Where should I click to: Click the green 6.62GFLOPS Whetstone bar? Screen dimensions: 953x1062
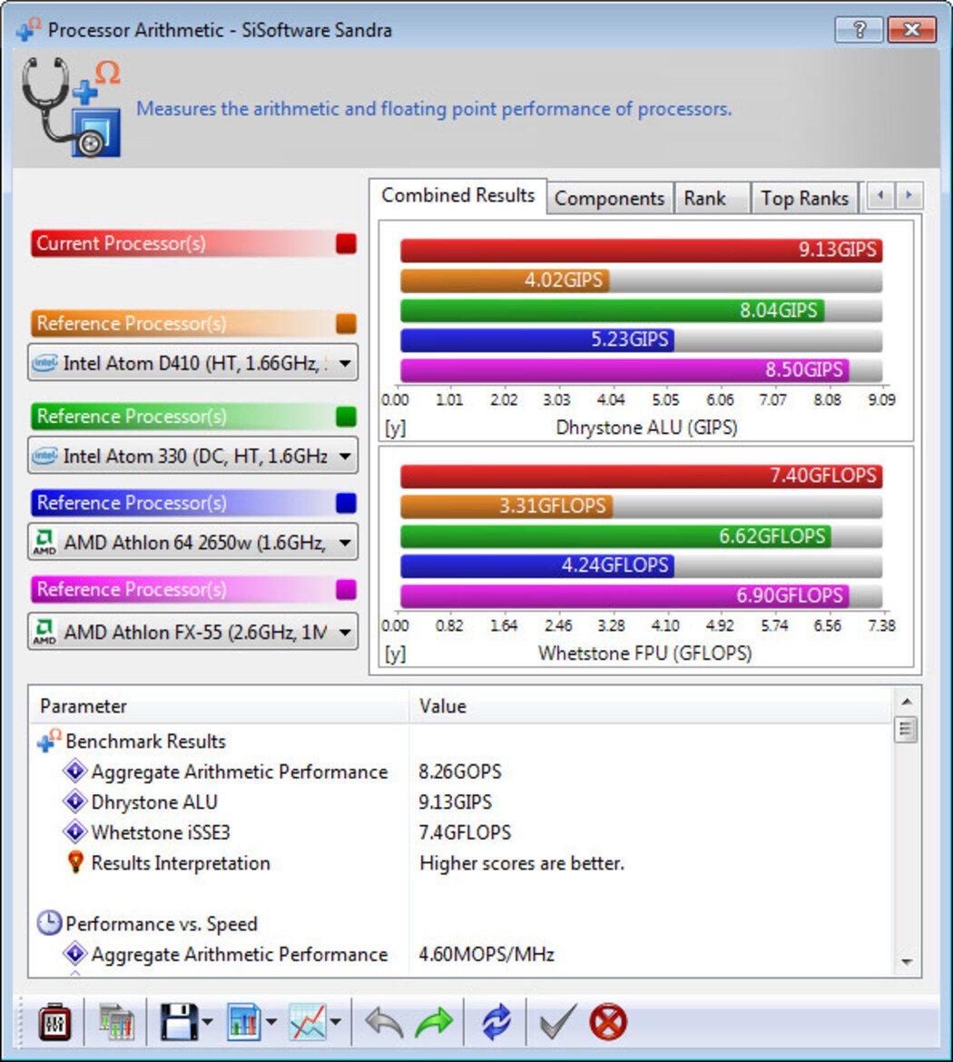[x=615, y=537]
